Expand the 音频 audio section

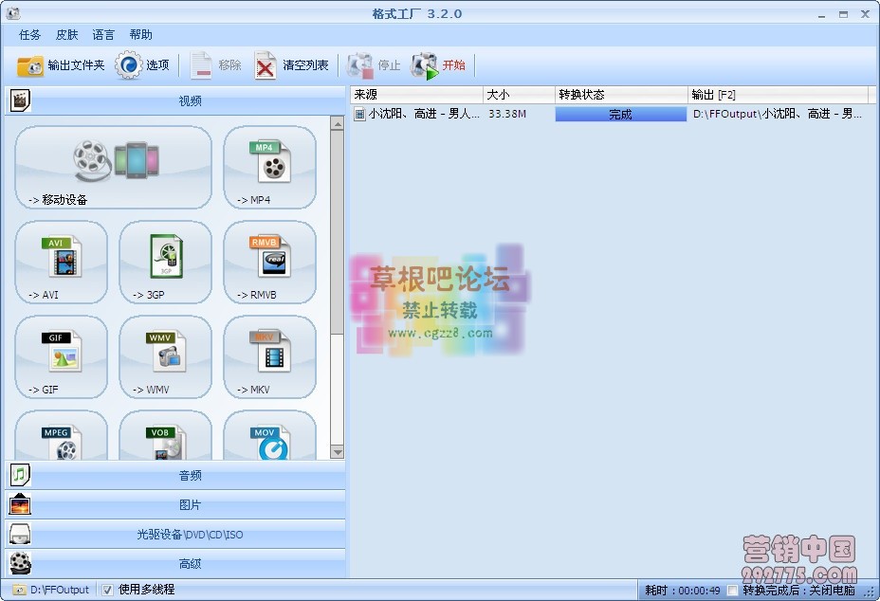point(190,476)
